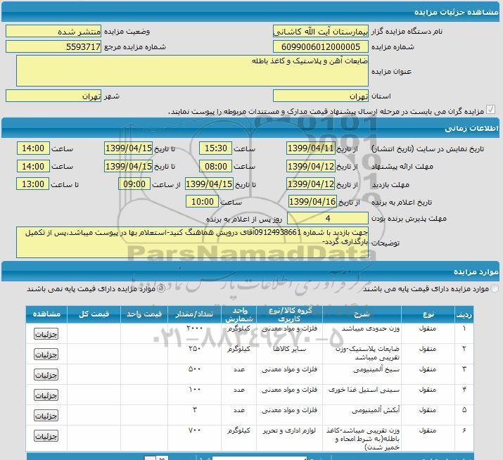Select radio 'موارد مزایده دارای قیمت پایه می باشند'
Viewport: 503px width, 460px height.
pos(495,288)
